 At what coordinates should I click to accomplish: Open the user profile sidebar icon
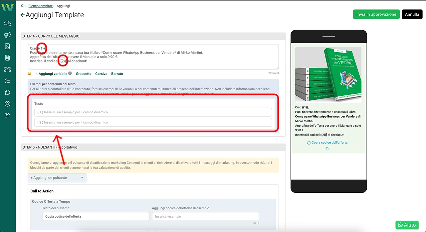[7, 104]
